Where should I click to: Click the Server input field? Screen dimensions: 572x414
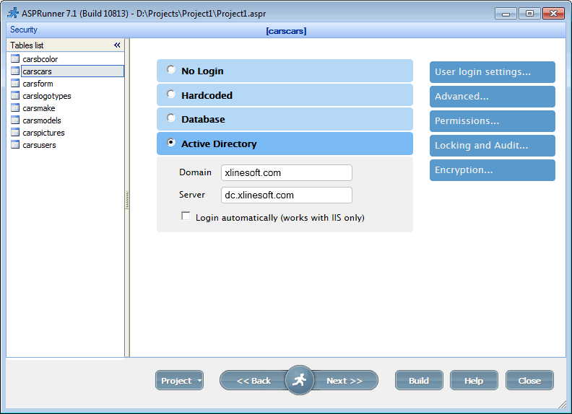[x=287, y=195]
